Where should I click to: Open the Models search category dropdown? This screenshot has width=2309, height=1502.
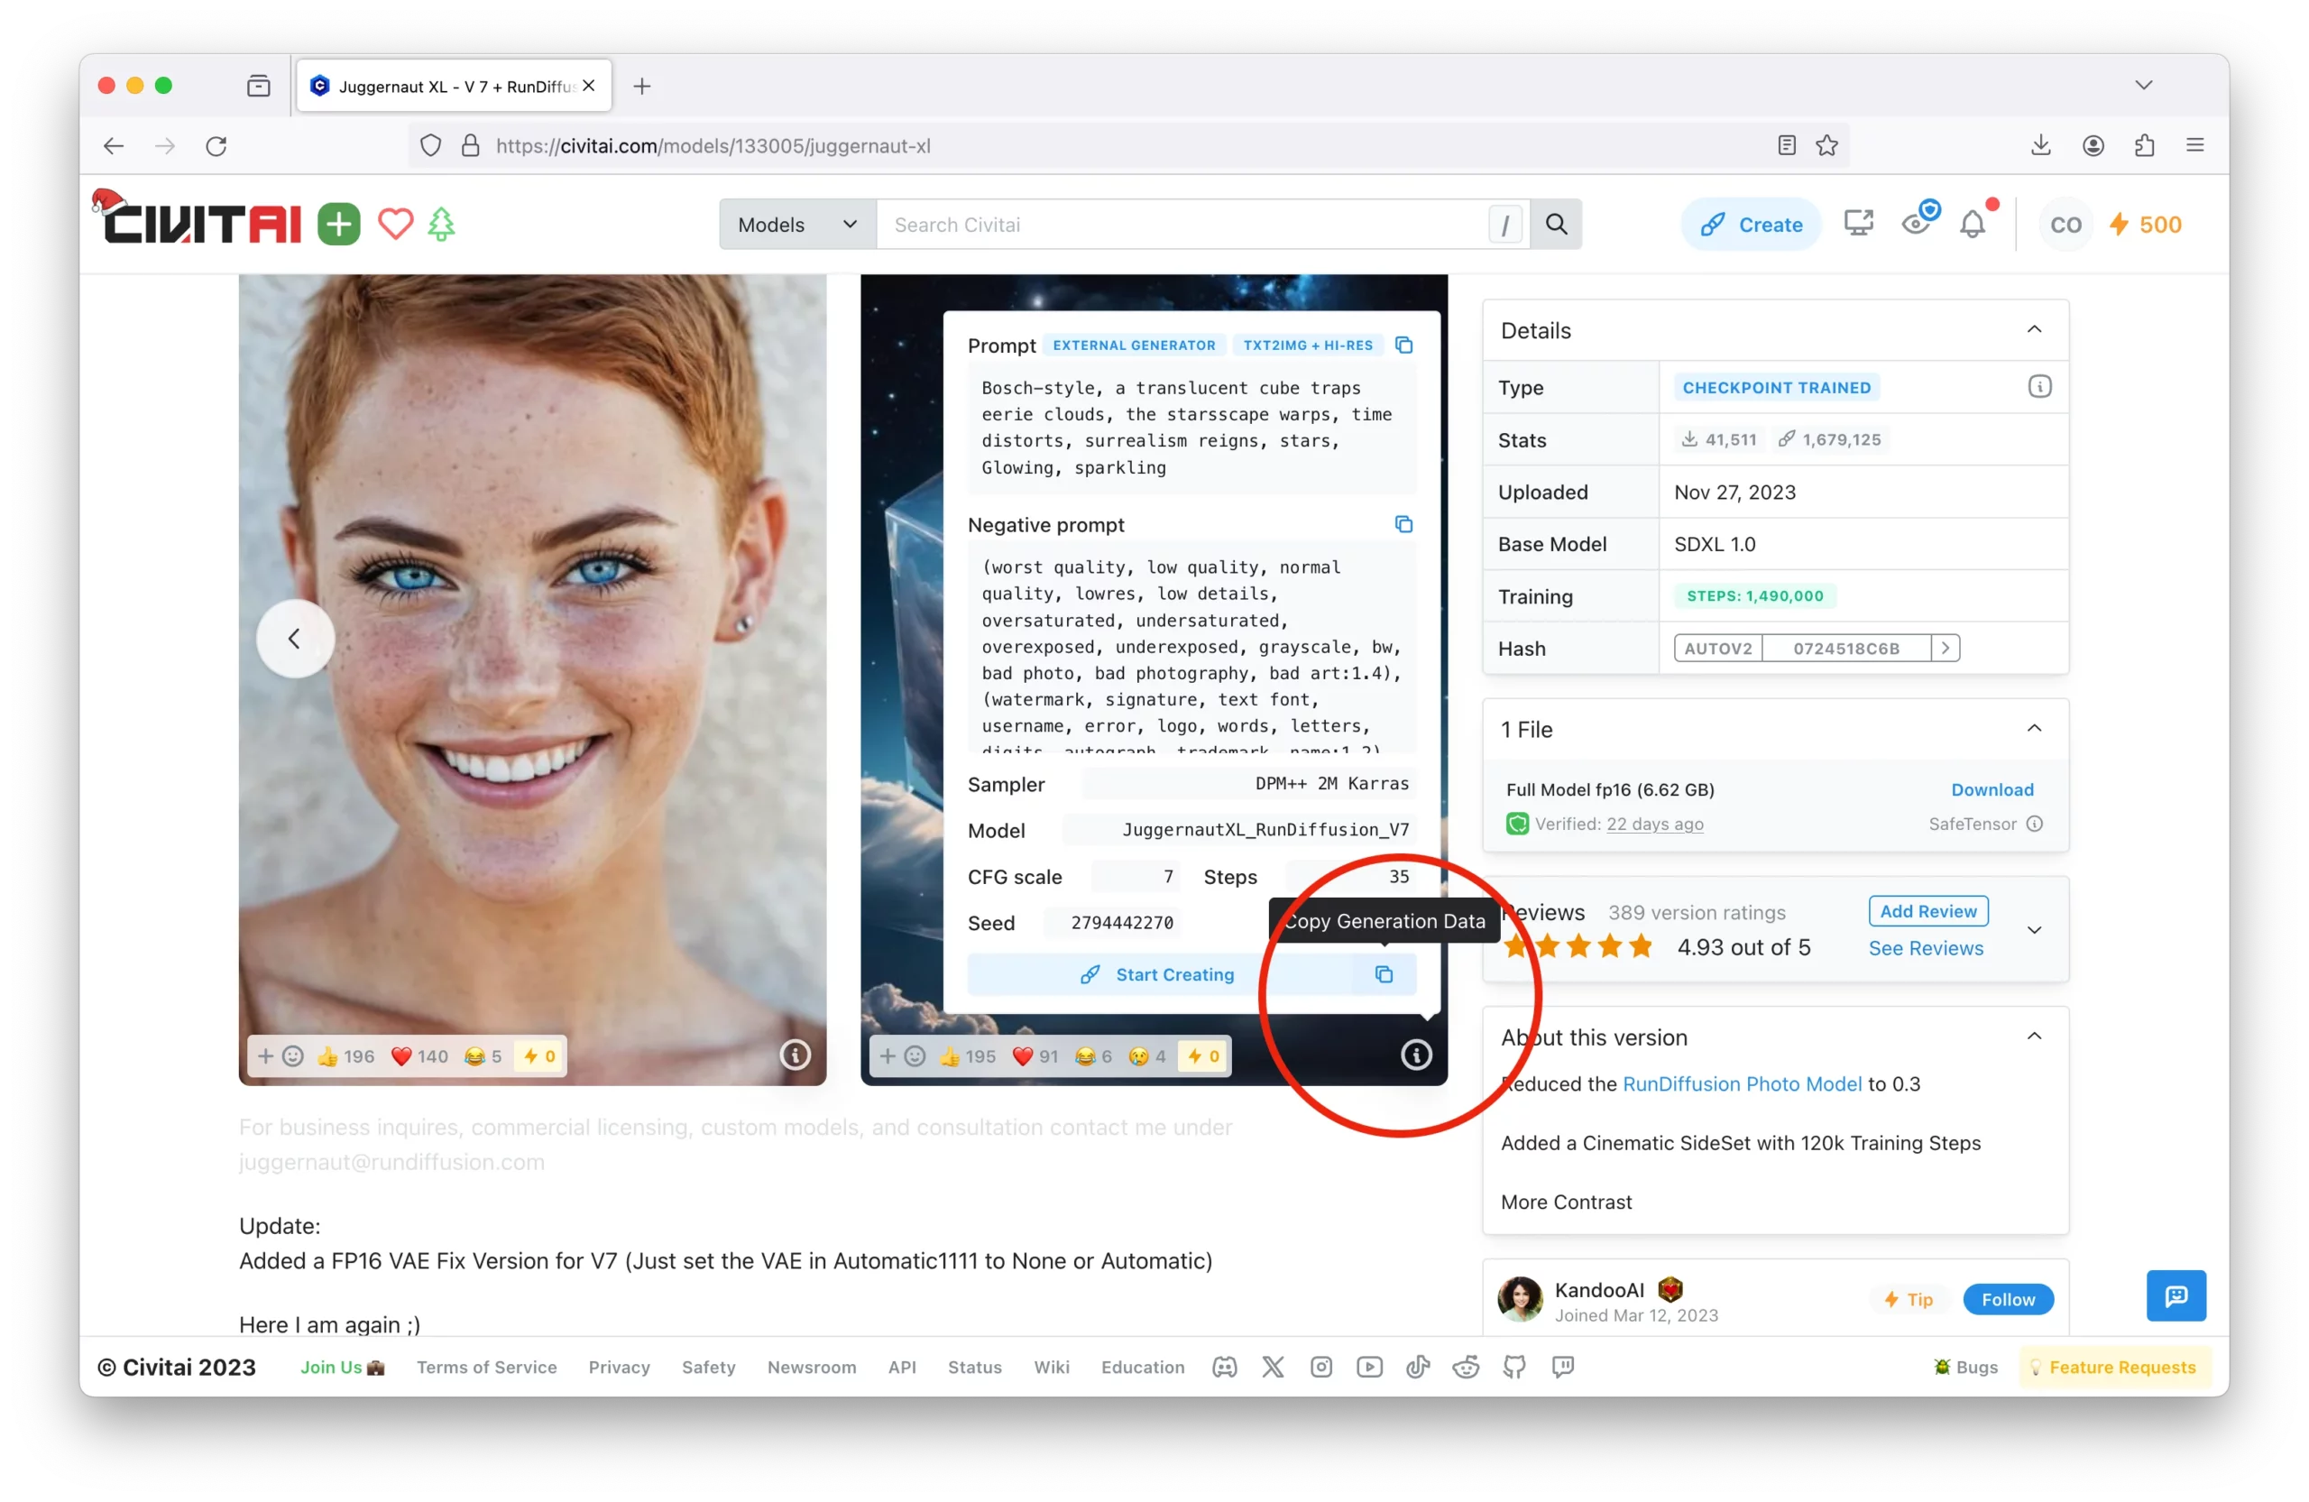click(797, 226)
